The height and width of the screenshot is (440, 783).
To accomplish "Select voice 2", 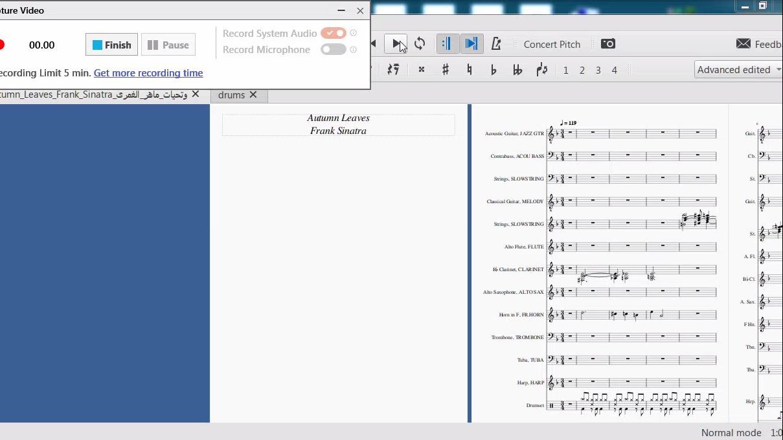I will (x=582, y=70).
